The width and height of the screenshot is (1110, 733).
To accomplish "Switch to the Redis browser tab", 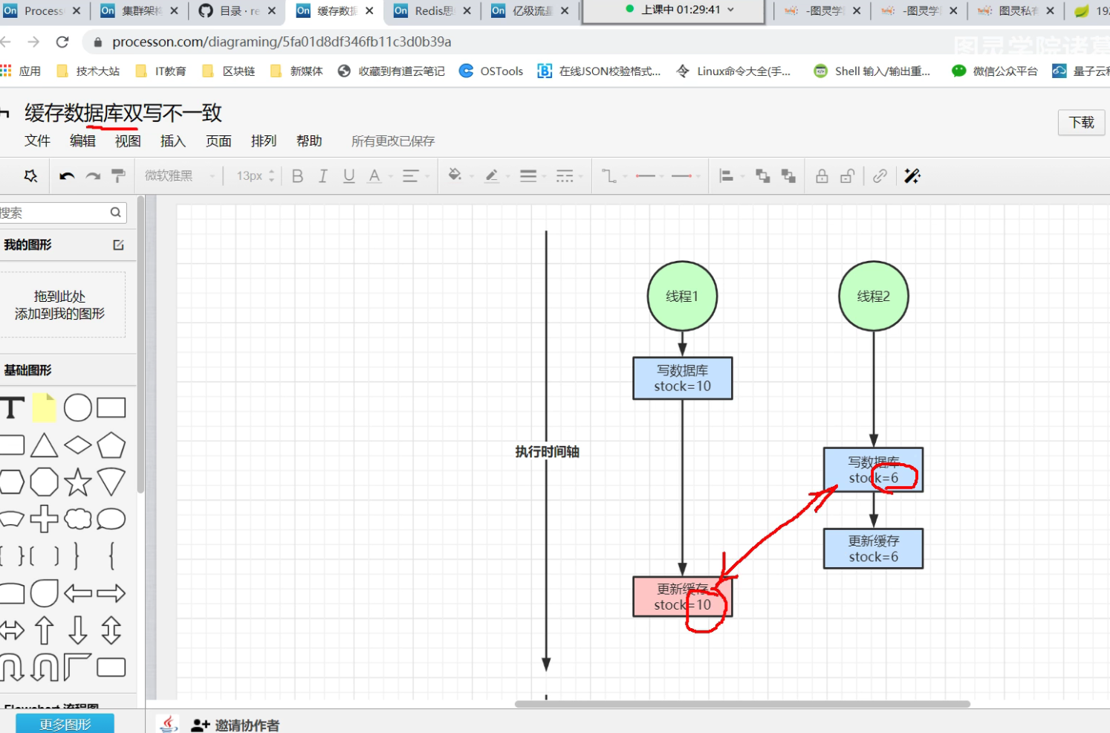I will pos(434,10).
